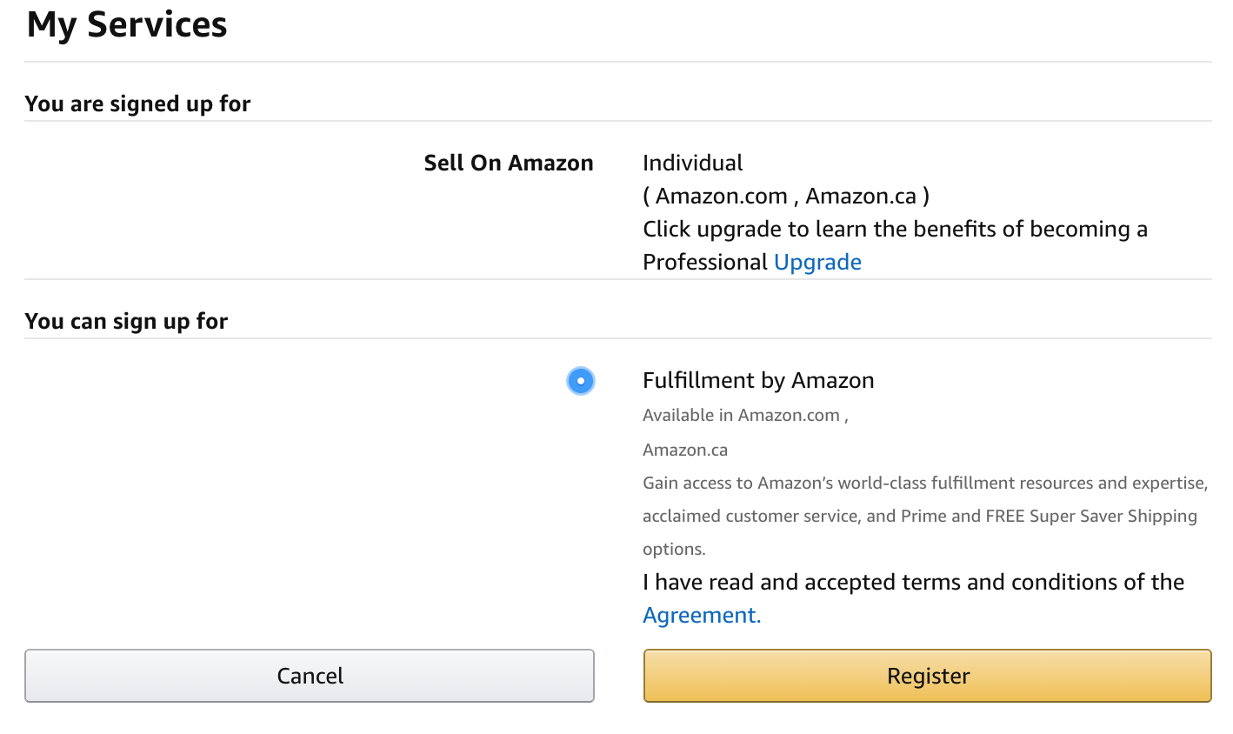The width and height of the screenshot is (1233, 734).
Task: Click the gray Amazon.ca availability line
Action: tap(685, 450)
